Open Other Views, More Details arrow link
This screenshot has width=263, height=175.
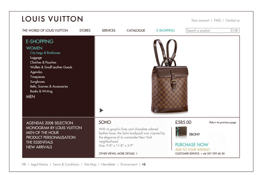pyautogui.click(x=118, y=154)
